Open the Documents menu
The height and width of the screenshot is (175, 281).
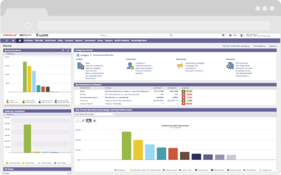[90, 40]
